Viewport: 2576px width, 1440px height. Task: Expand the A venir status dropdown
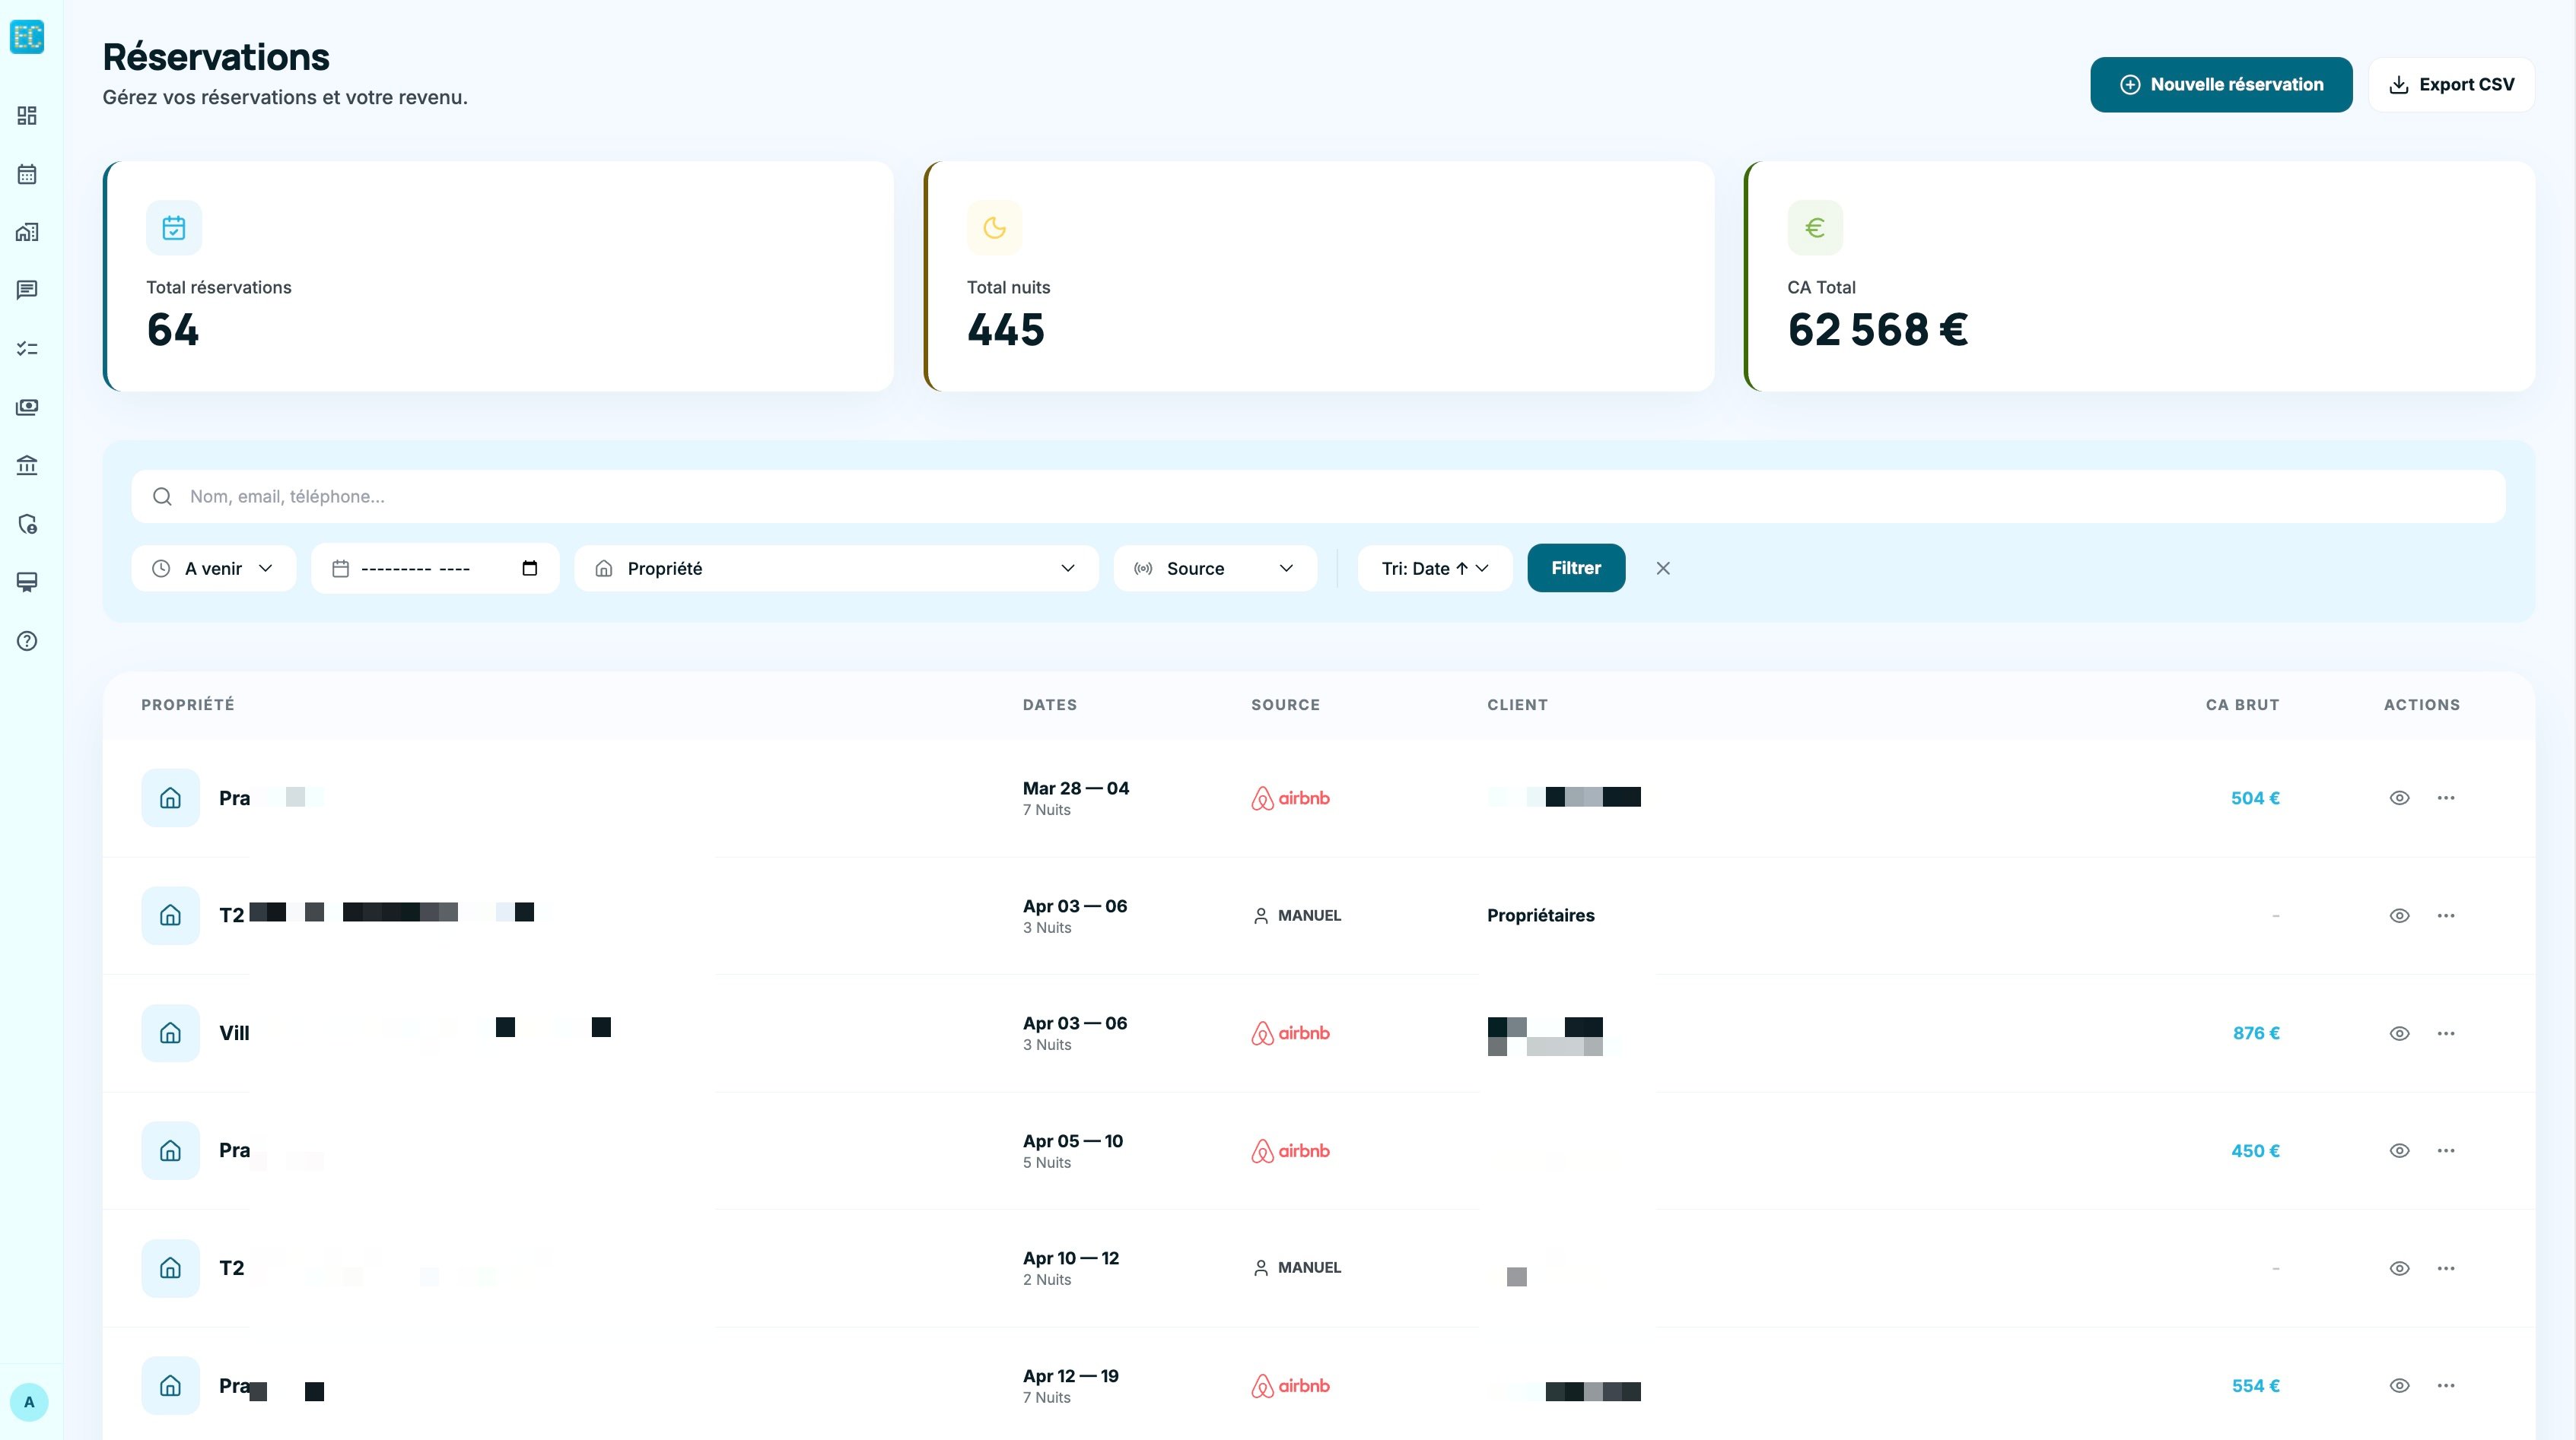(213, 569)
